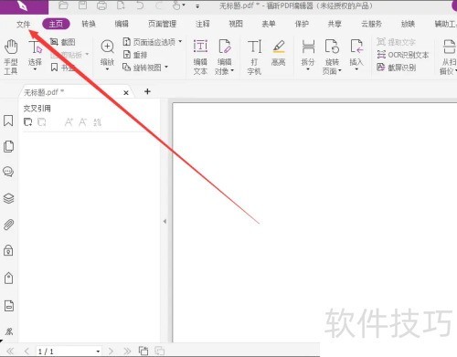Image resolution: width=457 pixels, height=357 pixels.
Task: Click the document fields icon in left sidebar
Action: [9, 306]
